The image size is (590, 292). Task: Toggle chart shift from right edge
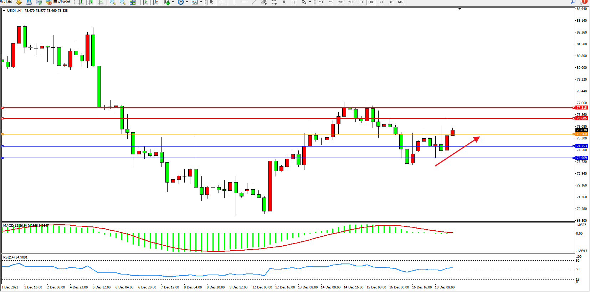(x=155, y=2)
